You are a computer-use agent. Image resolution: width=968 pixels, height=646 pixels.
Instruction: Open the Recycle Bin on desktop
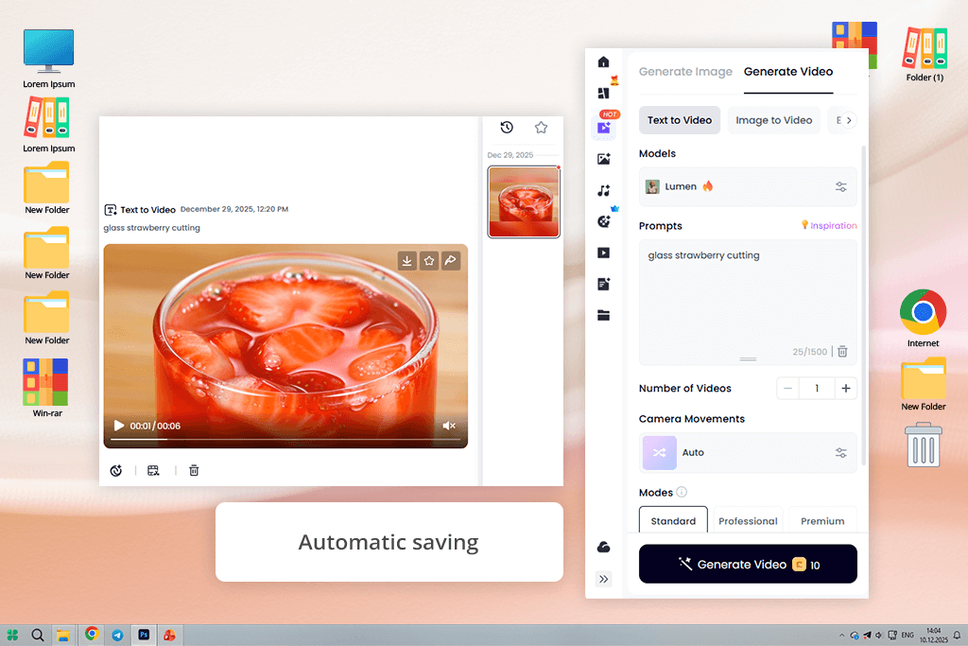[x=924, y=445]
